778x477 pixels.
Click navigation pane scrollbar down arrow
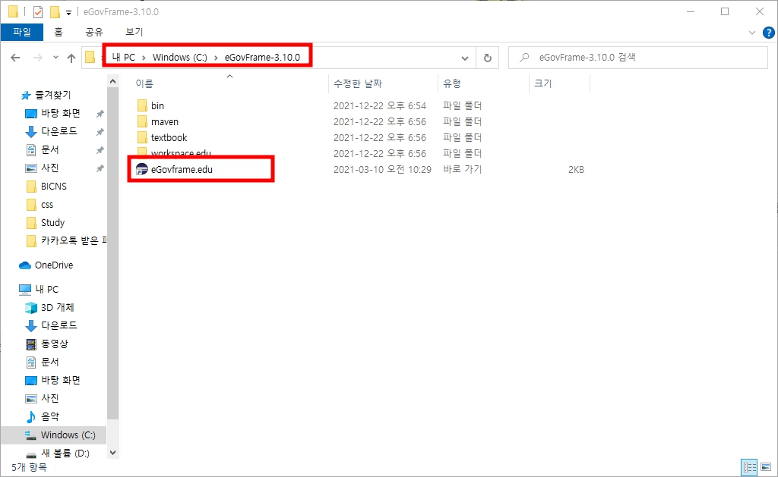pyautogui.click(x=112, y=452)
